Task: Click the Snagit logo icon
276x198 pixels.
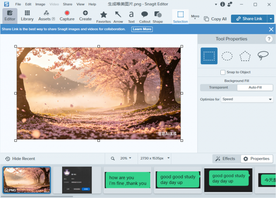Action: point(6,4)
